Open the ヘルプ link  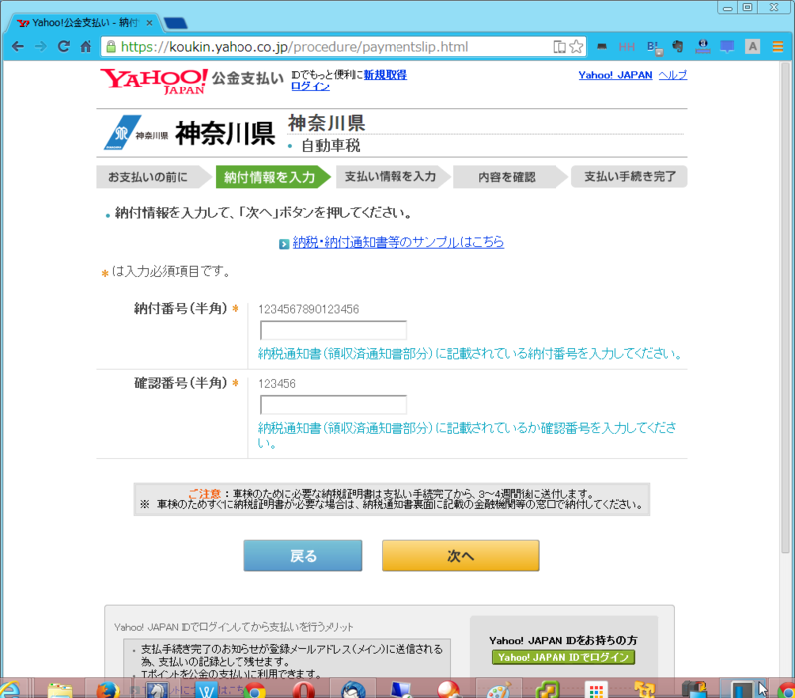click(673, 75)
